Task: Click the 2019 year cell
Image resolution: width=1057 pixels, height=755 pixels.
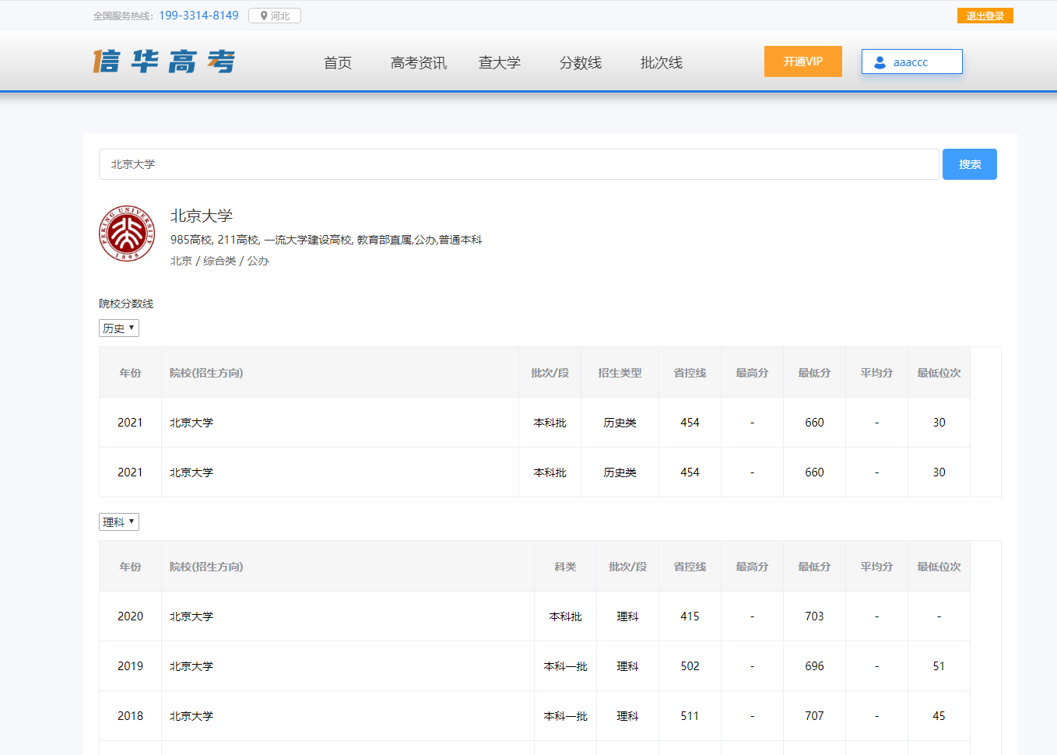Action: point(130,666)
